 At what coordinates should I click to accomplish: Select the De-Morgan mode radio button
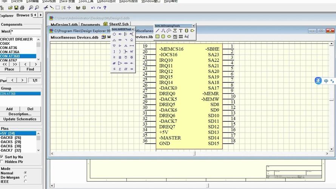coord(25,177)
